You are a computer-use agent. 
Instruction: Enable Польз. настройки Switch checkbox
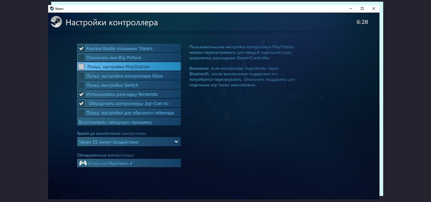point(81,85)
